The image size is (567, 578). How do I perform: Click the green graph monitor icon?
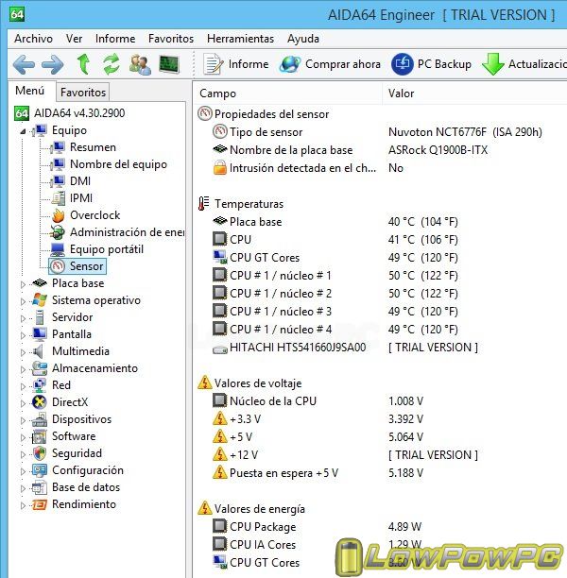pos(168,64)
